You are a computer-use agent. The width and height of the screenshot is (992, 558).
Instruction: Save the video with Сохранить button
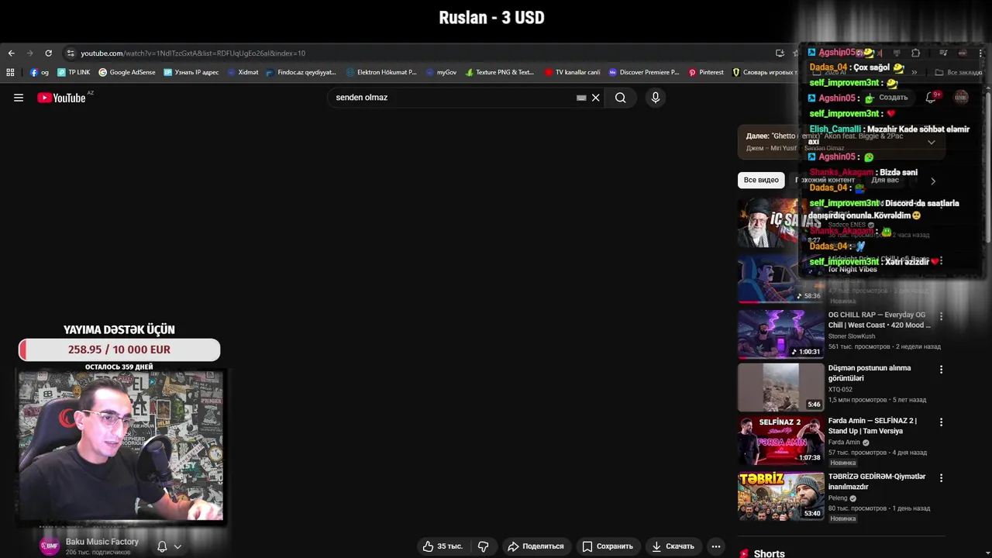pyautogui.click(x=608, y=546)
